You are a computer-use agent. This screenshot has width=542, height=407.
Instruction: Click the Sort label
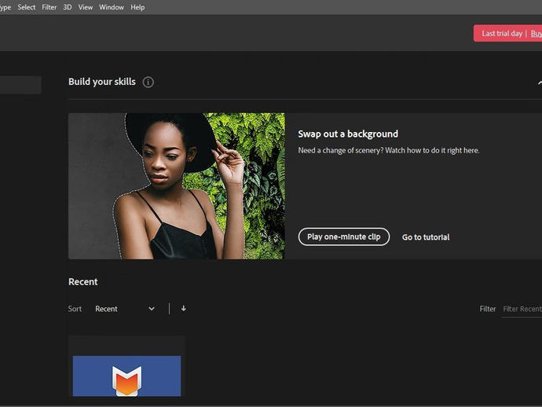click(75, 309)
